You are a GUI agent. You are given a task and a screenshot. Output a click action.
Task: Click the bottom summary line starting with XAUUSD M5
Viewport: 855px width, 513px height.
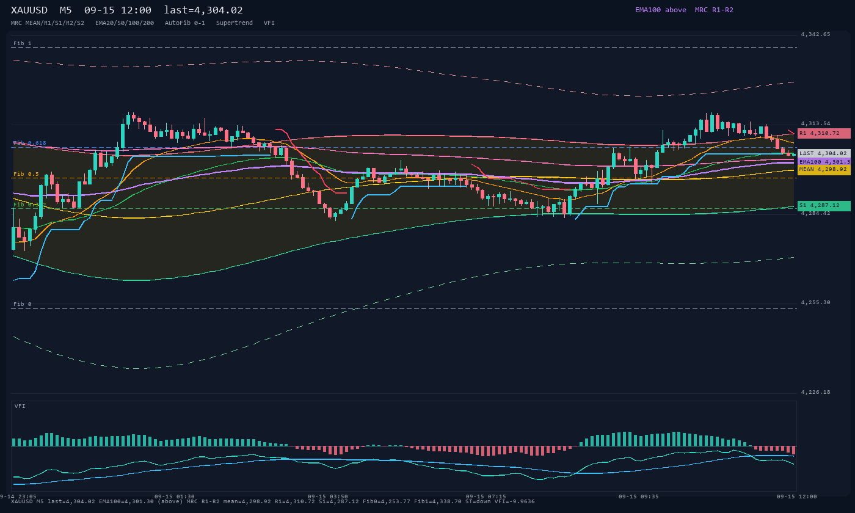click(273, 501)
